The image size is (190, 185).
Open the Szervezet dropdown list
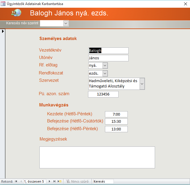[x=142, y=84]
